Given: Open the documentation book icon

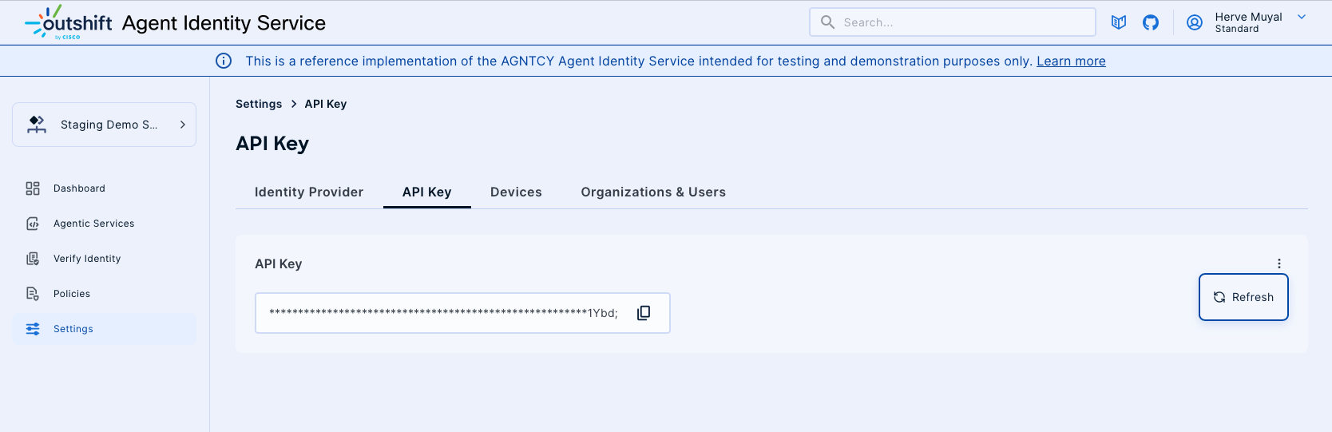Looking at the screenshot, I should tap(1118, 22).
